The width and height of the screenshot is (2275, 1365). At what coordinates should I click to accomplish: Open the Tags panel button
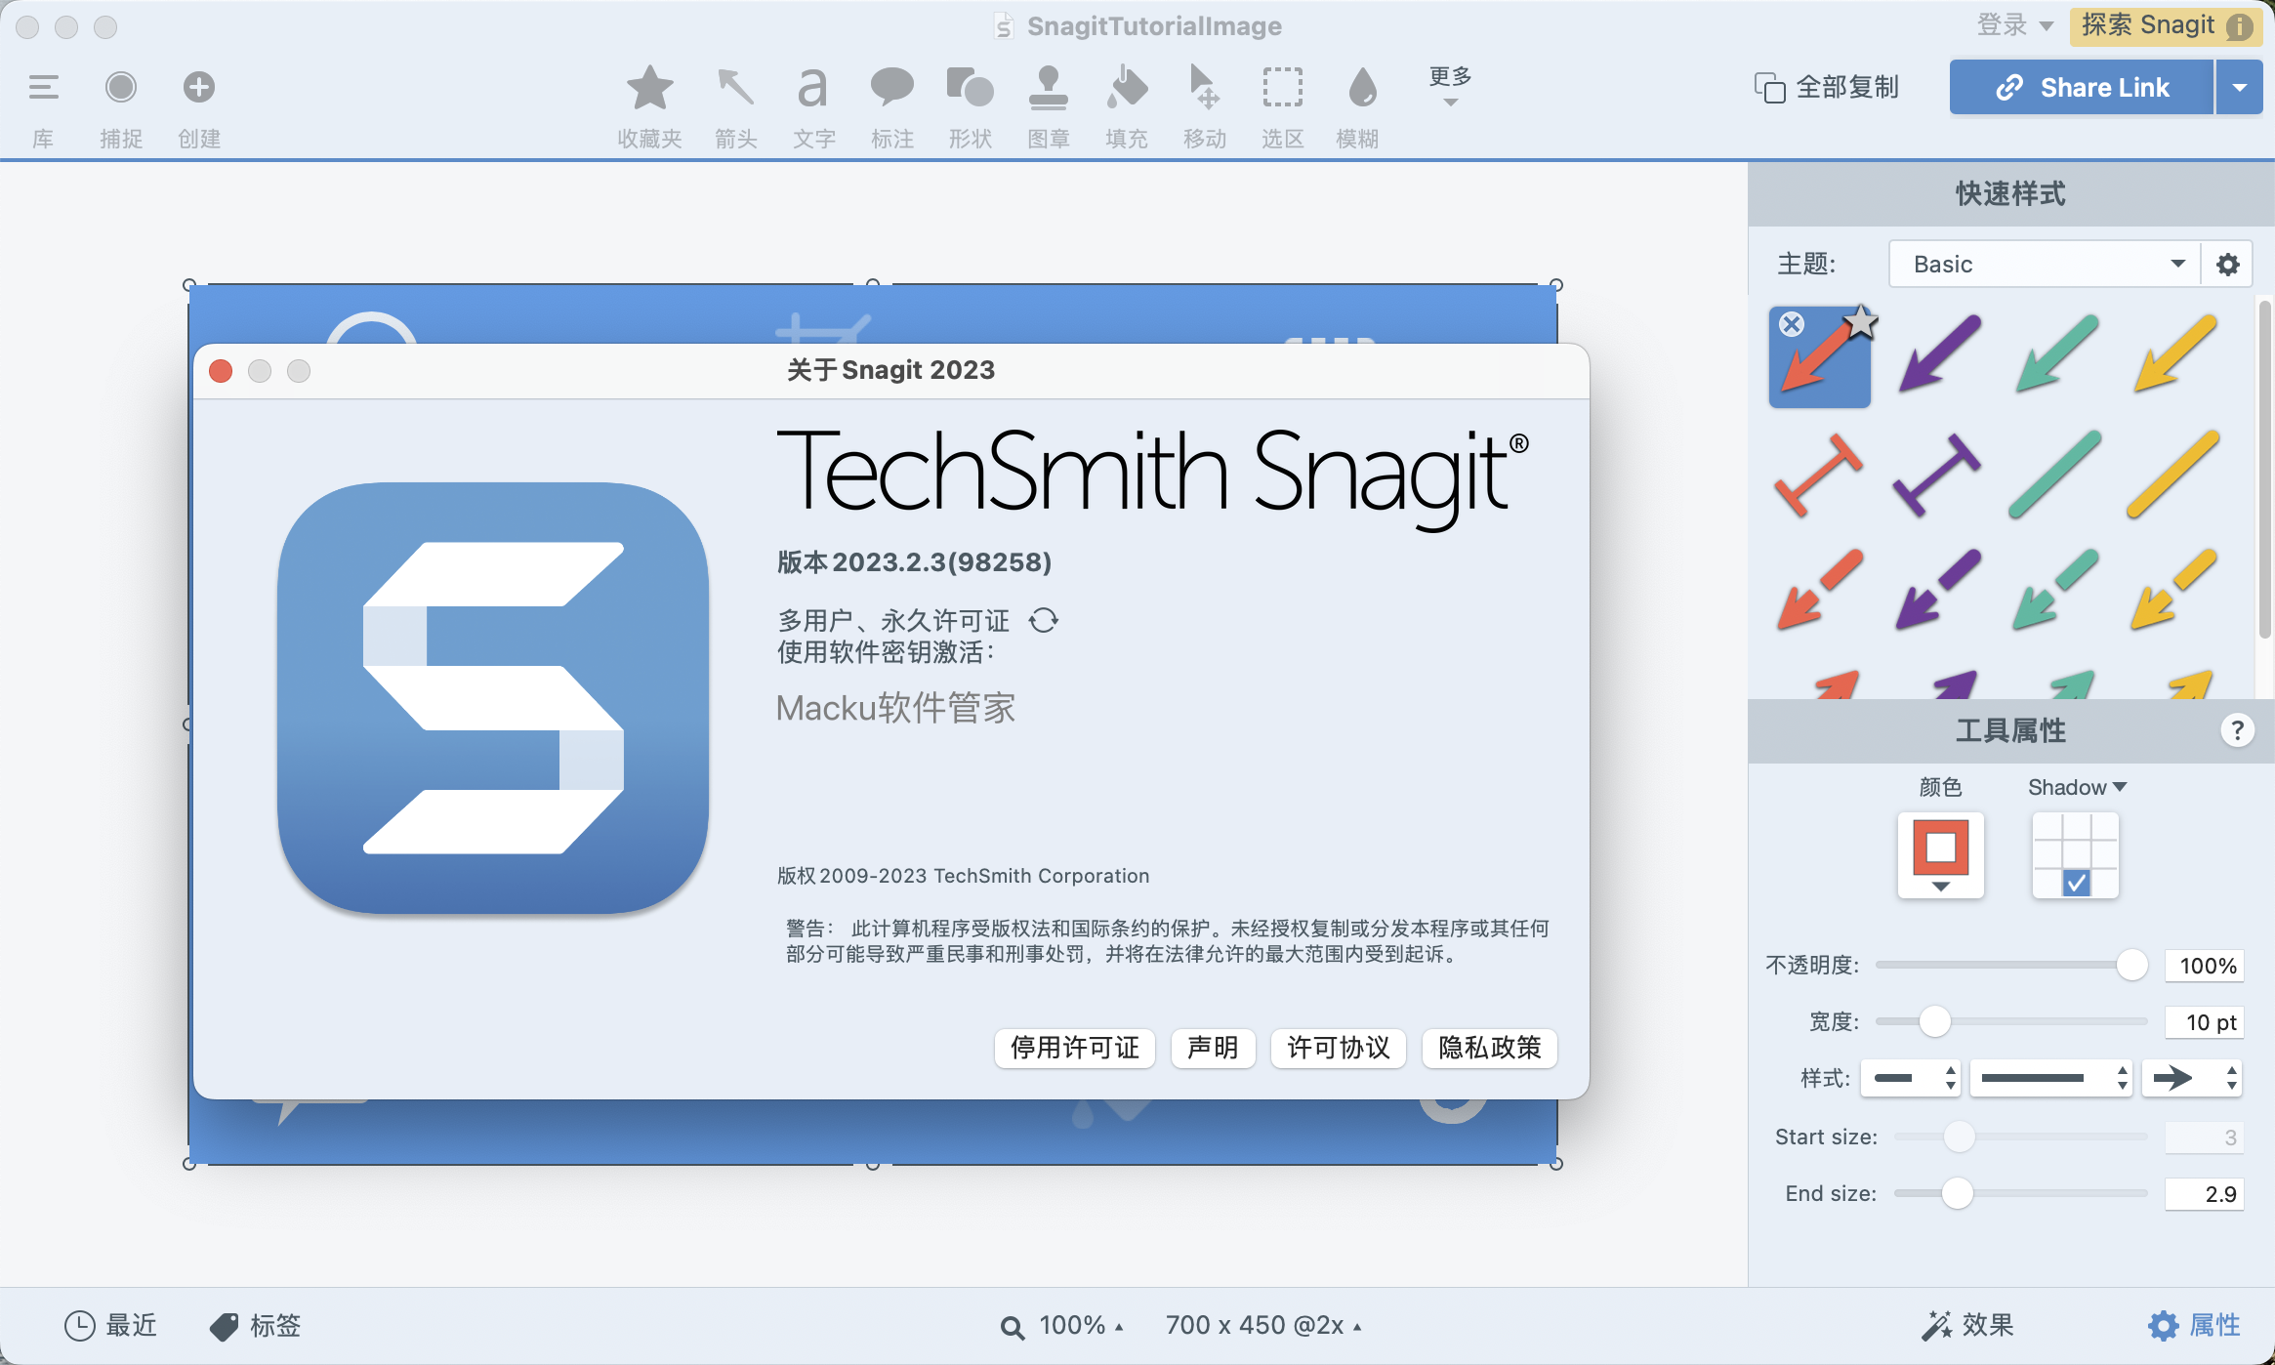click(255, 1325)
